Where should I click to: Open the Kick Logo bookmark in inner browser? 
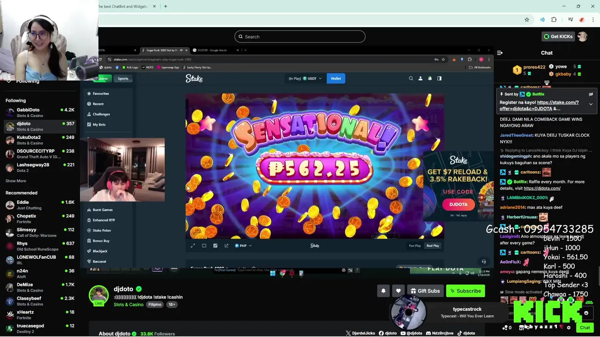pos(130,67)
